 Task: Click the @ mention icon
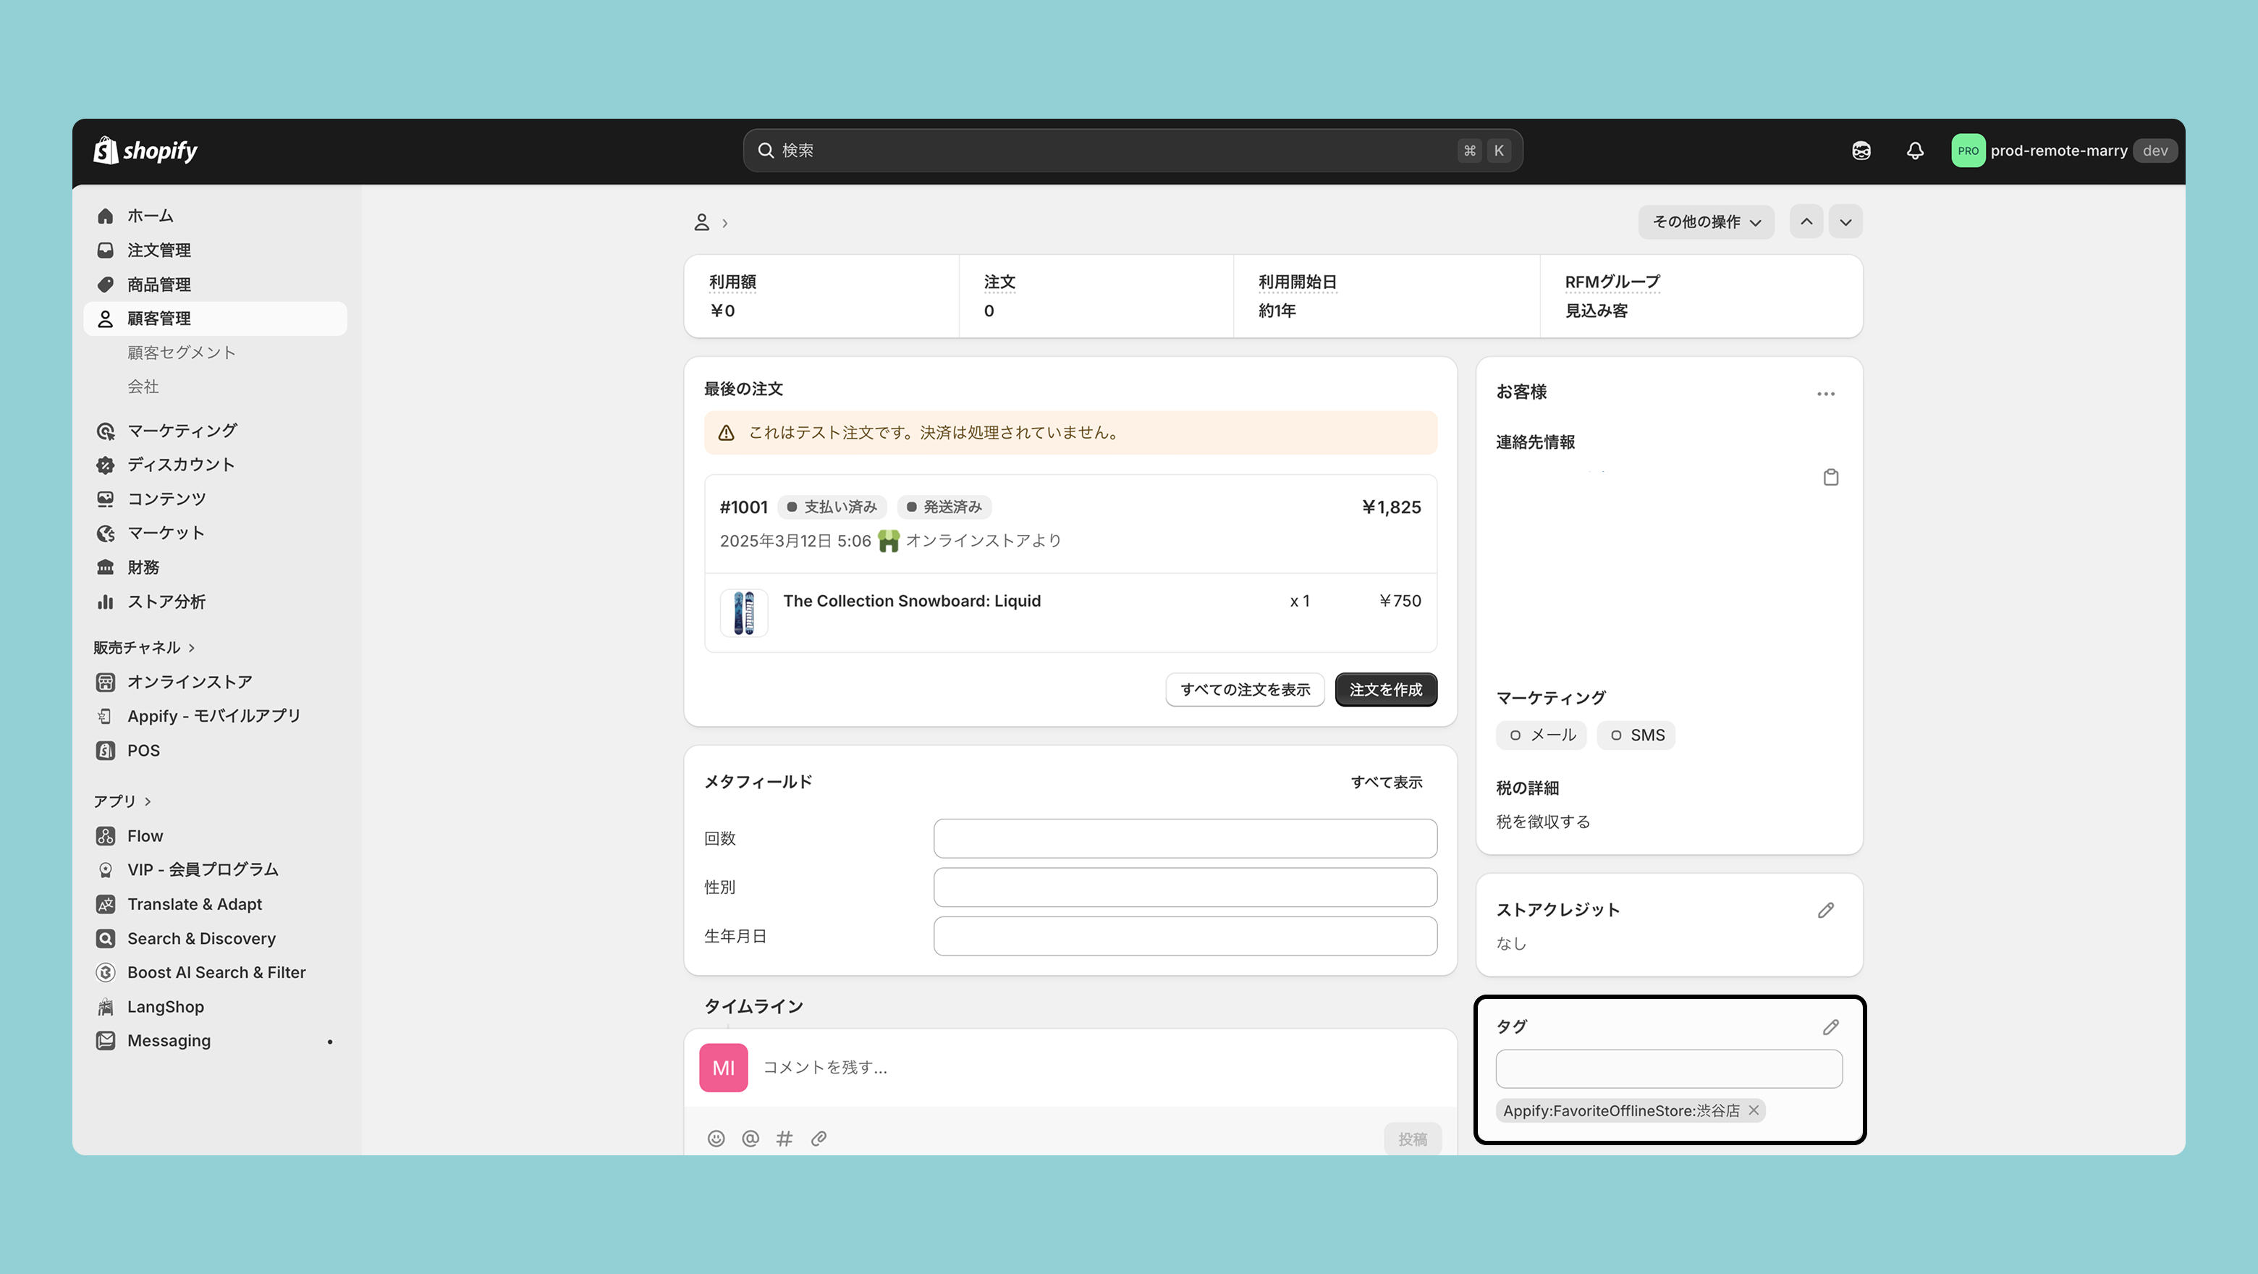click(750, 1138)
